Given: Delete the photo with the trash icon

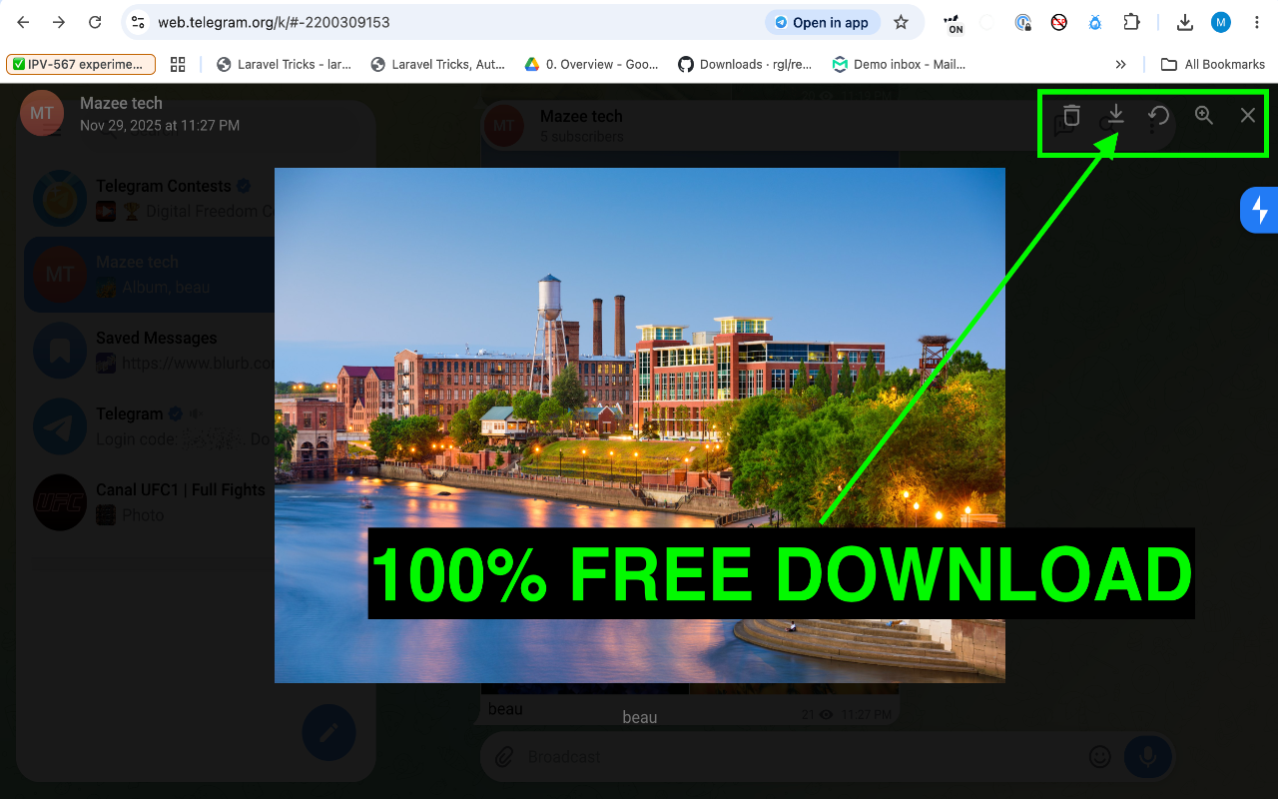Looking at the screenshot, I should (x=1071, y=115).
